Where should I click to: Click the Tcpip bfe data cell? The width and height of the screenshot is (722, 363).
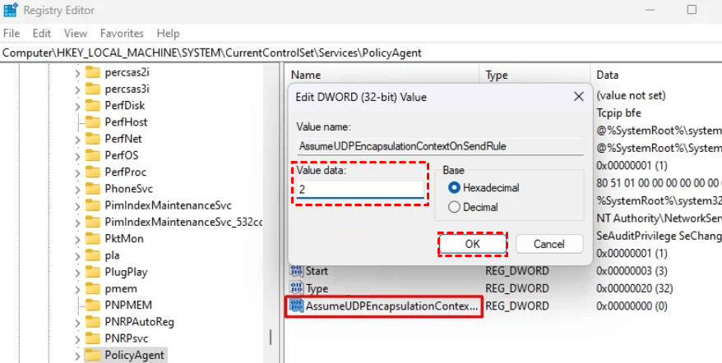pos(618,113)
